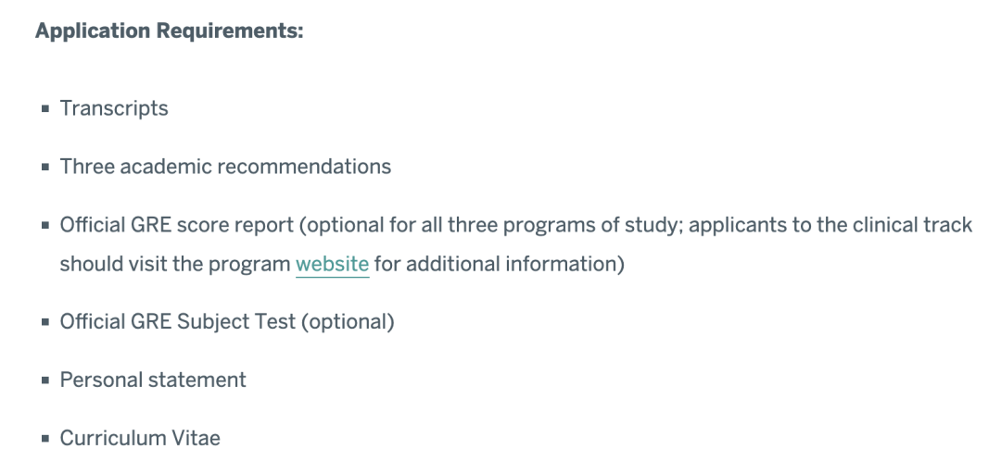Click bullet marker beside Curriculum Vitae
1001x474 pixels.
pos(45,438)
